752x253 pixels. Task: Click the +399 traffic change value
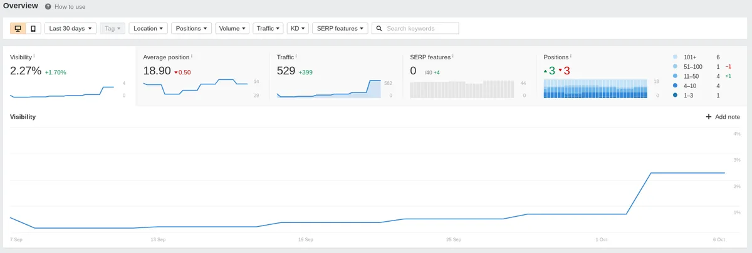tap(305, 72)
